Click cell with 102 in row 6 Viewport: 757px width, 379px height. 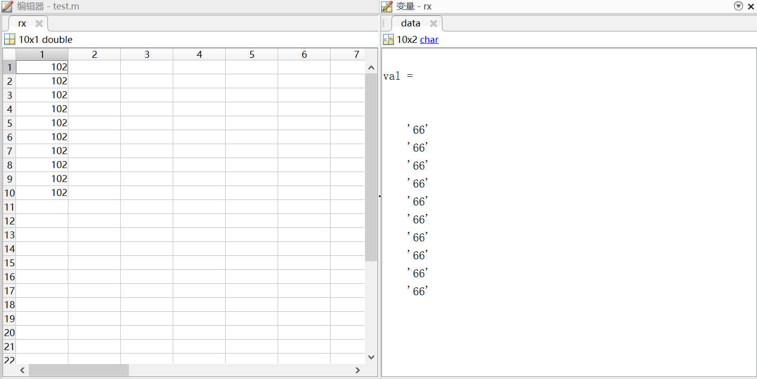tap(42, 137)
